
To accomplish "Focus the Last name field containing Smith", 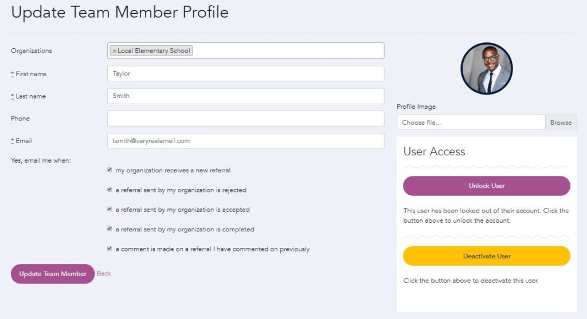I will click(x=245, y=96).
